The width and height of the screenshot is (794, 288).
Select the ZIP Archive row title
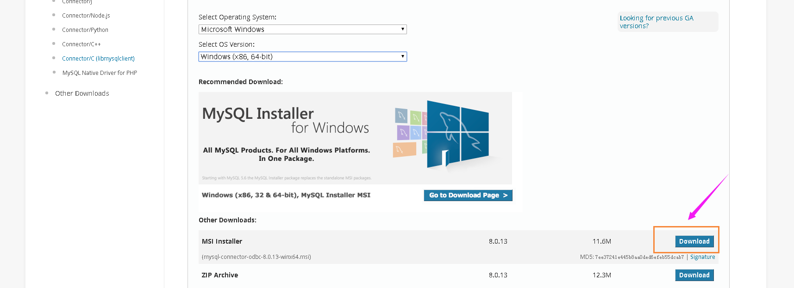pyautogui.click(x=220, y=275)
